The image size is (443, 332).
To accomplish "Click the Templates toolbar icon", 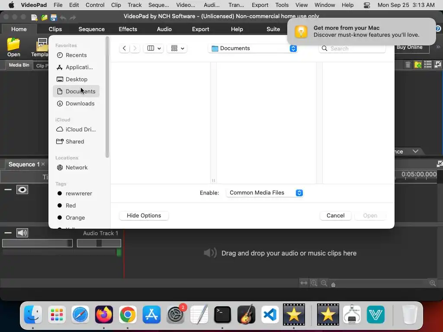I will pos(41,47).
